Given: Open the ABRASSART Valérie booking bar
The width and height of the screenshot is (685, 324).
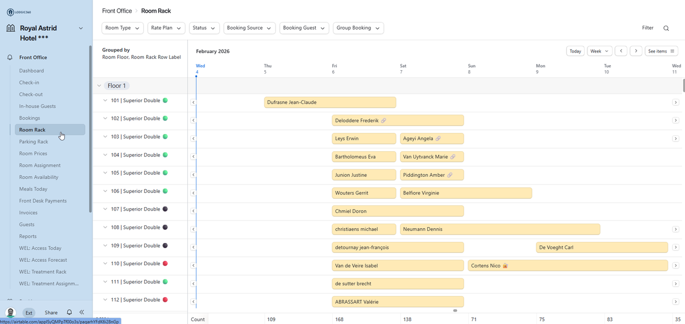Looking at the screenshot, I should click(x=398, y=302).
